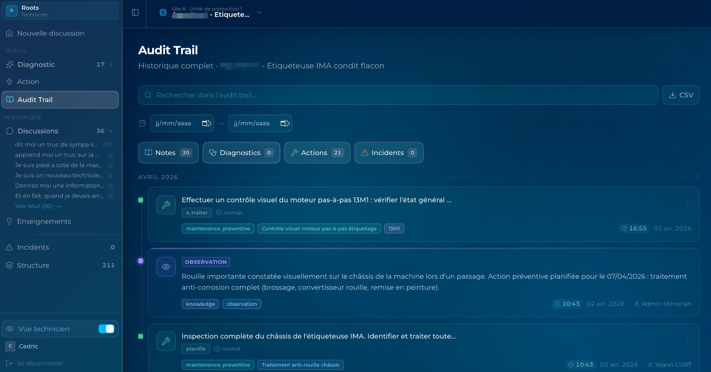Export audit trail as CSV
Image resolution: width=711 pixels, height=372 pixels.
(681, 95)
